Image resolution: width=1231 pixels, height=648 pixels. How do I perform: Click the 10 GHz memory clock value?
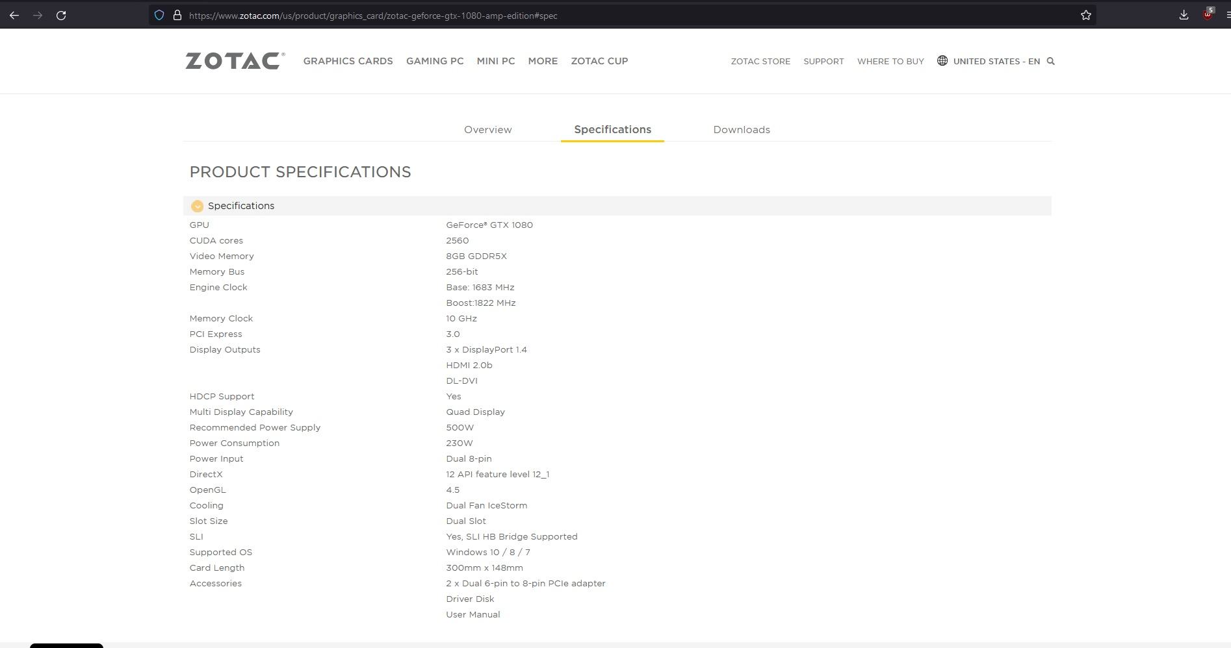coord(461,318)
